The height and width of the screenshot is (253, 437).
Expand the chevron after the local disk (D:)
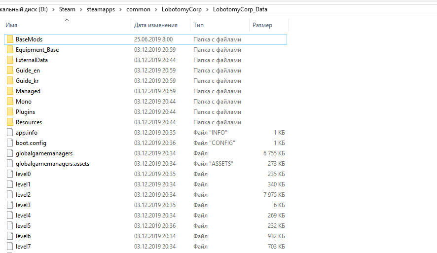click(53, 9)
